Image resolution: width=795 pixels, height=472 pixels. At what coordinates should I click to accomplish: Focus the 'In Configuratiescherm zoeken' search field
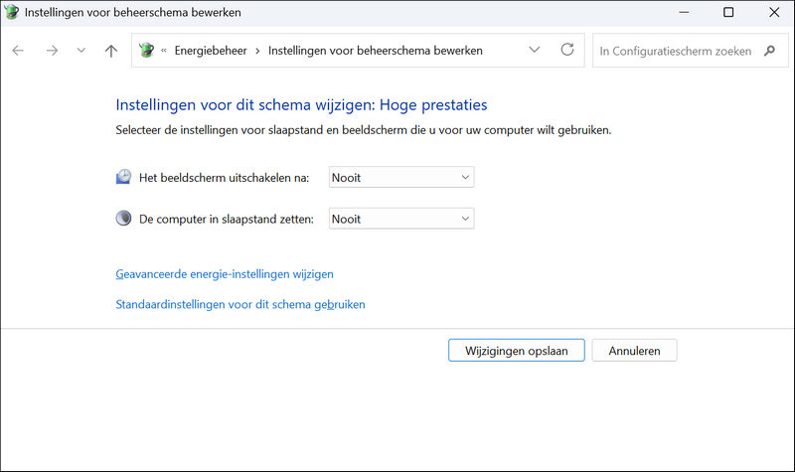676,51
